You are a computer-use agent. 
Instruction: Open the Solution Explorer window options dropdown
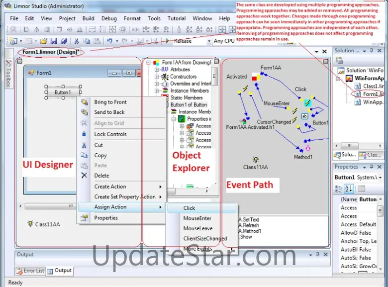[364, 51]
